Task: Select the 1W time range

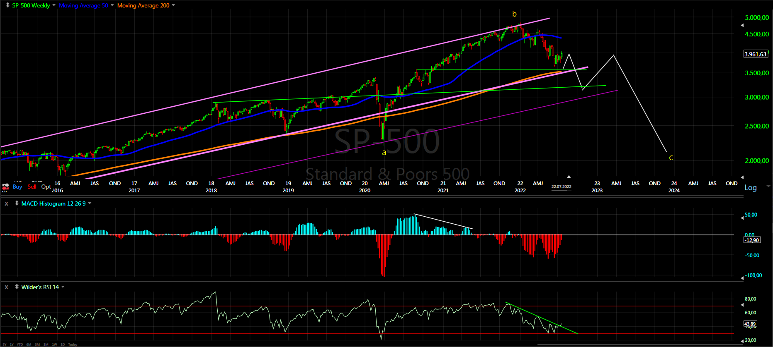Action: click(x=54, y=345)
